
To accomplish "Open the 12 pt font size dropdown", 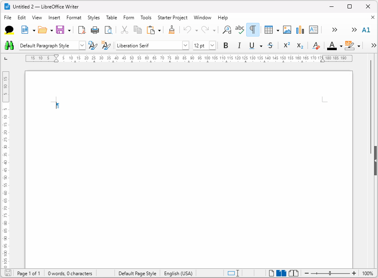I will pos(212,46).
